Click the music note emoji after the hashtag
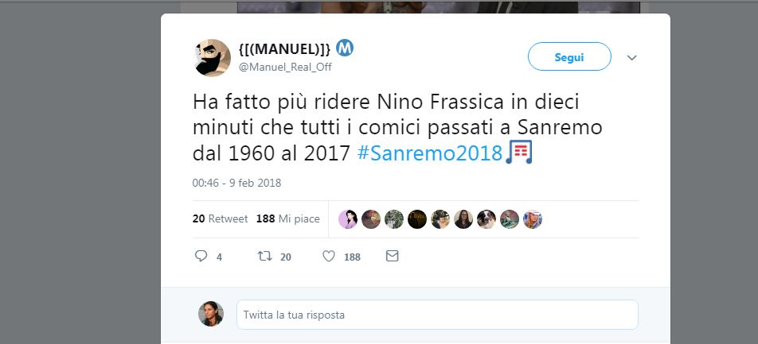758x344 pixels. coord(519,152)
